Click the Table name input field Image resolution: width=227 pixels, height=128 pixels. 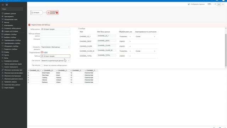pyautogui.click(x=55, y=56)
